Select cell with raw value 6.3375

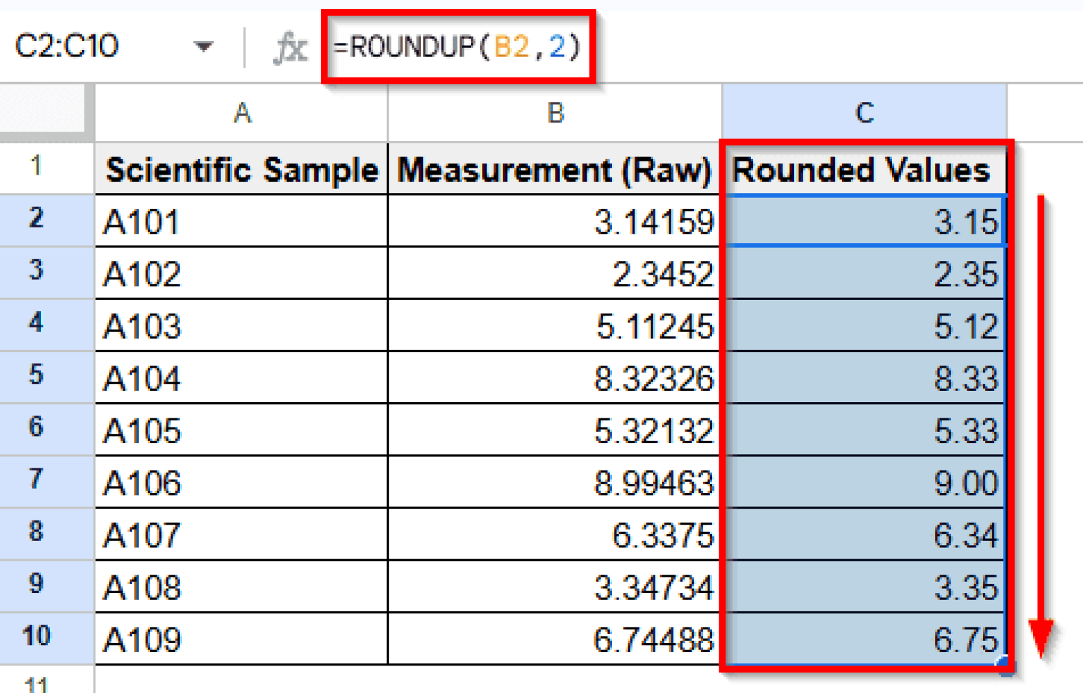(554, 535)
